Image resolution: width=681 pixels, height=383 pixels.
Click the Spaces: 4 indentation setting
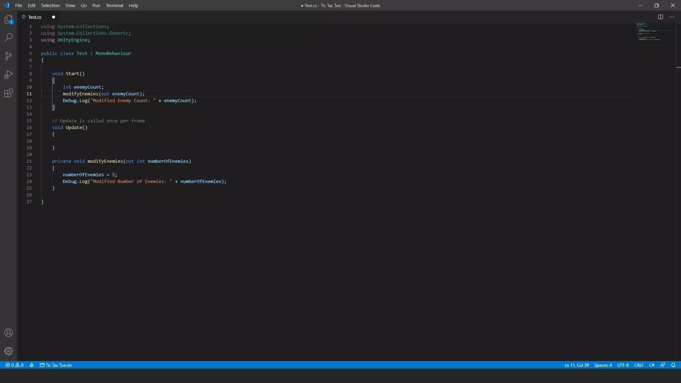(x=603, y=365)
